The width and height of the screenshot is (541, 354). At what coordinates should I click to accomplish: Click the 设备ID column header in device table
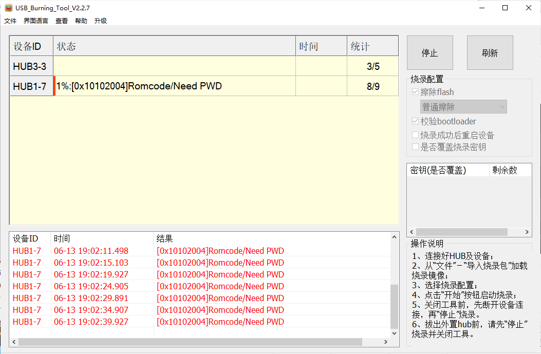[31, 46]
